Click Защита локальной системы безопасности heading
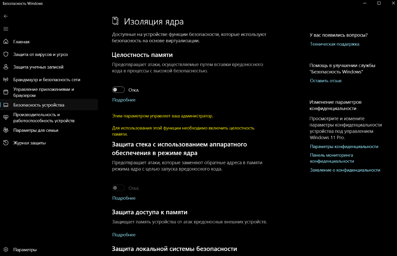This screenshot has width=397, height=256. [174, 248]
